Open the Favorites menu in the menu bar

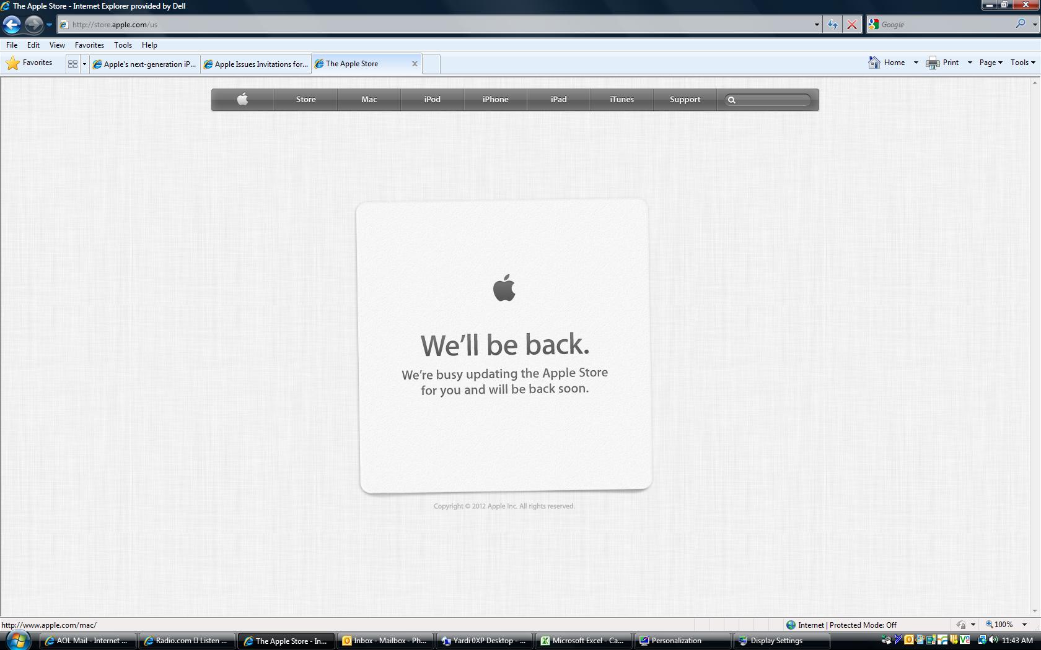coord(89,45)
